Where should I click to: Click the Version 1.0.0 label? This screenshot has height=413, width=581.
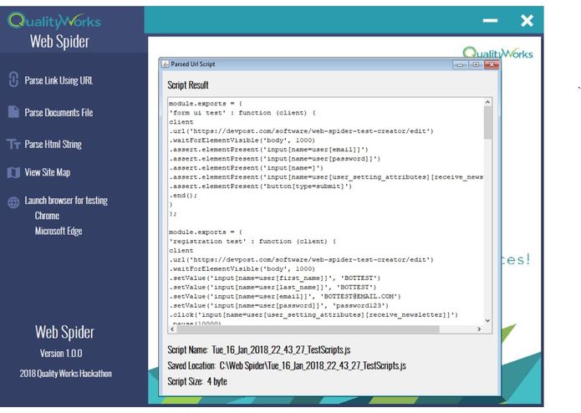coord(61,353)
